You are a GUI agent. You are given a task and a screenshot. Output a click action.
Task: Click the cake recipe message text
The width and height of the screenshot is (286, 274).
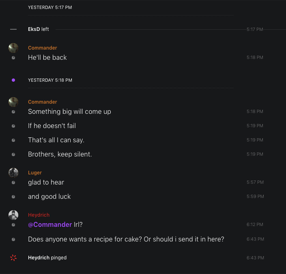click(x=126, y=239)
